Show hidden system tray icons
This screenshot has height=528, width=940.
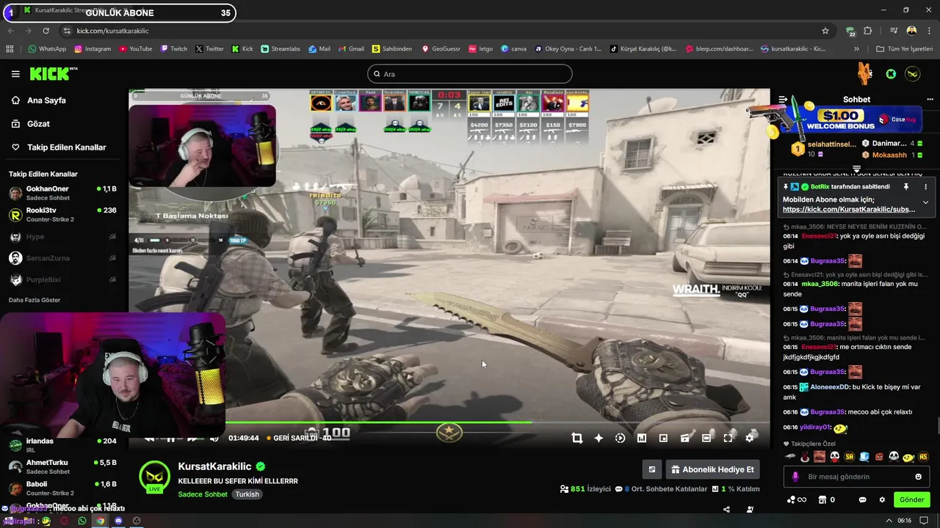click(x=889, y=521)
